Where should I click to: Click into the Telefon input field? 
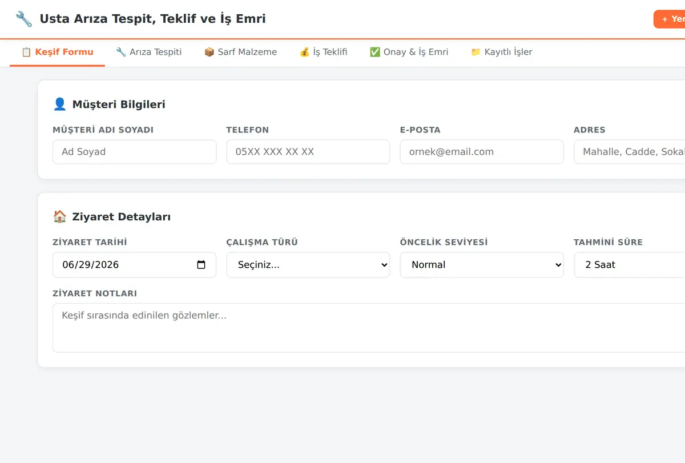[308, 152]
